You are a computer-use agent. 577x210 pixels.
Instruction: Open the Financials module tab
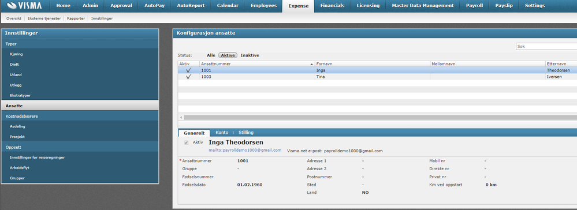332,6
